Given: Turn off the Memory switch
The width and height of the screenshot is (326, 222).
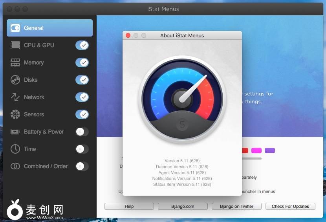Looking at the screenshot, I should [x=82, y=62].
